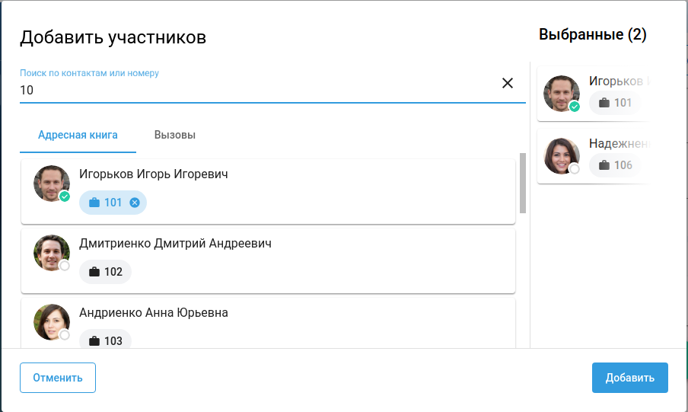Click briefcase icon on selected 106 chip

point(604,165)
